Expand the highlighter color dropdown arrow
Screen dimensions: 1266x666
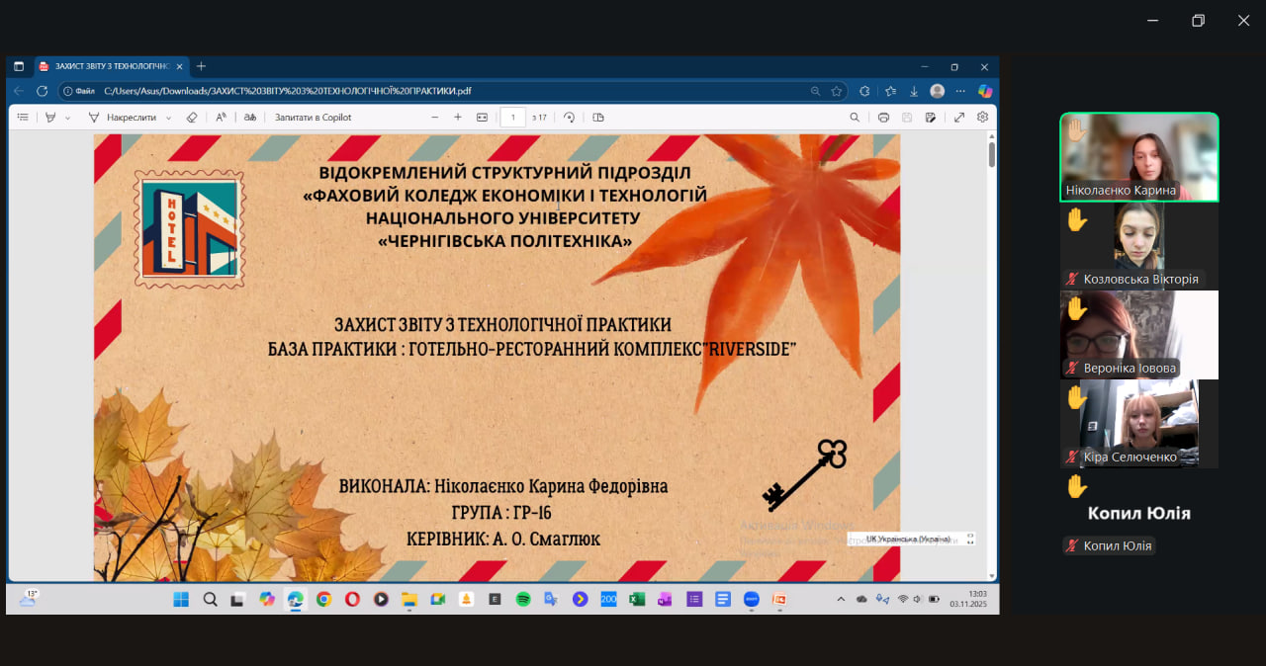point(68,118)
